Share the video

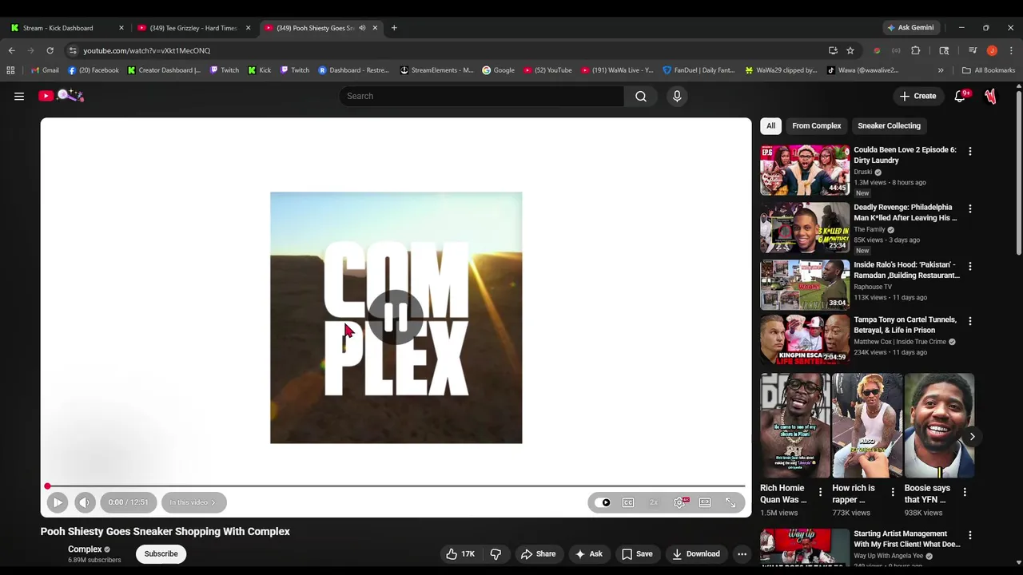click(x=538, y=553)
